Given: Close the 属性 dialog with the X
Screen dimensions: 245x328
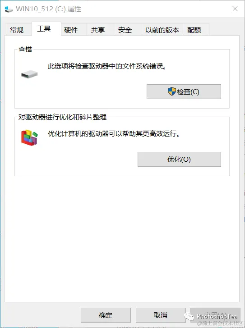Looking at the screenshot, I should click(x=235, y=9).
